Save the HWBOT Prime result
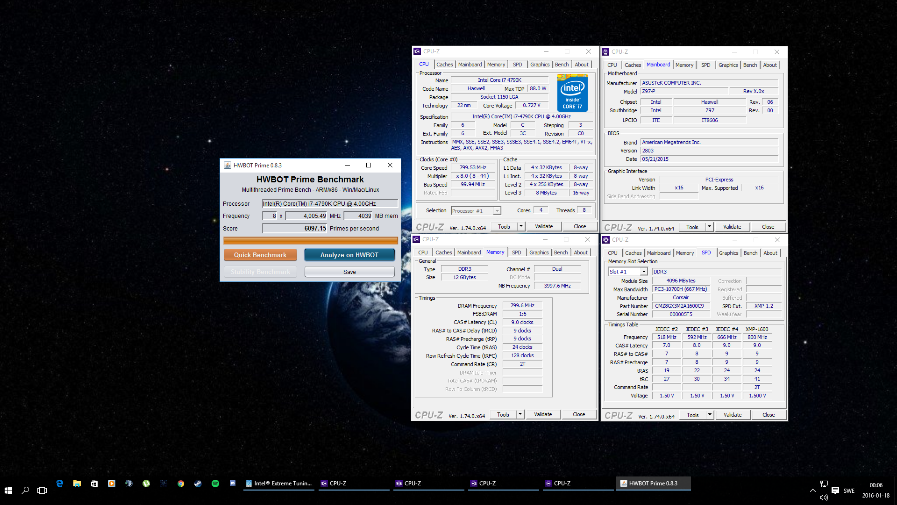This screenshot has width=897, height=505. tap(349, 272)
